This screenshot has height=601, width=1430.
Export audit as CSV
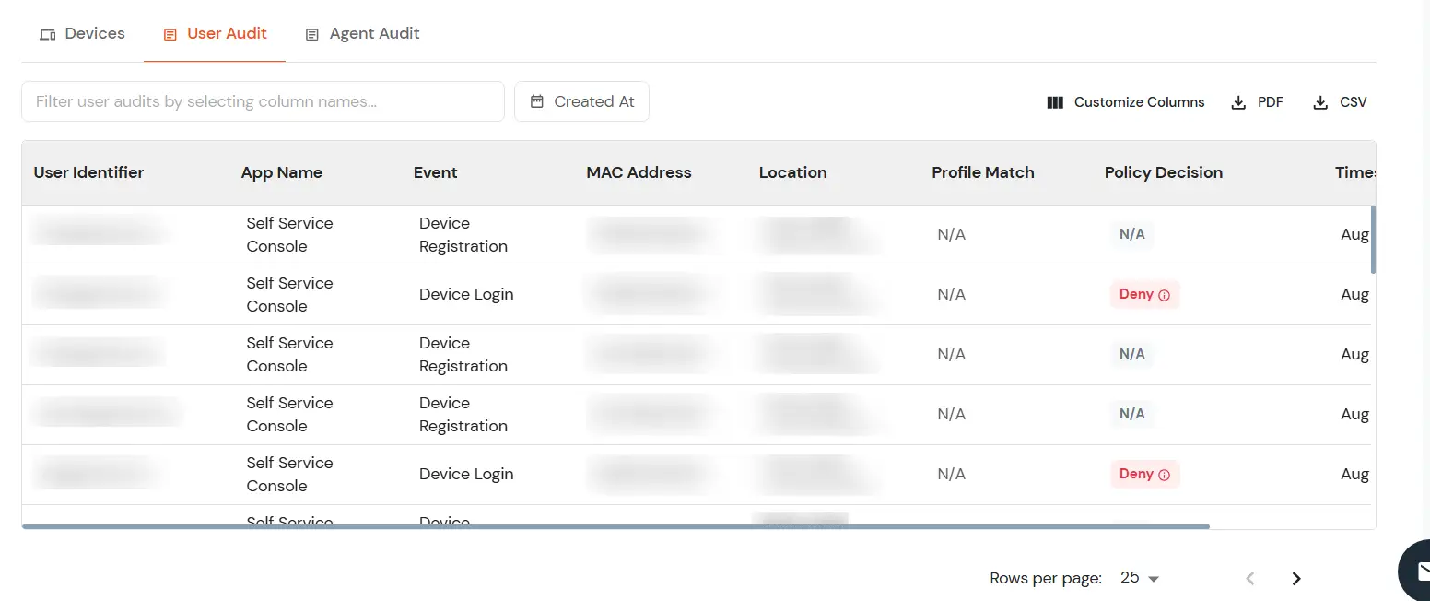click(x=1340, y=102)
